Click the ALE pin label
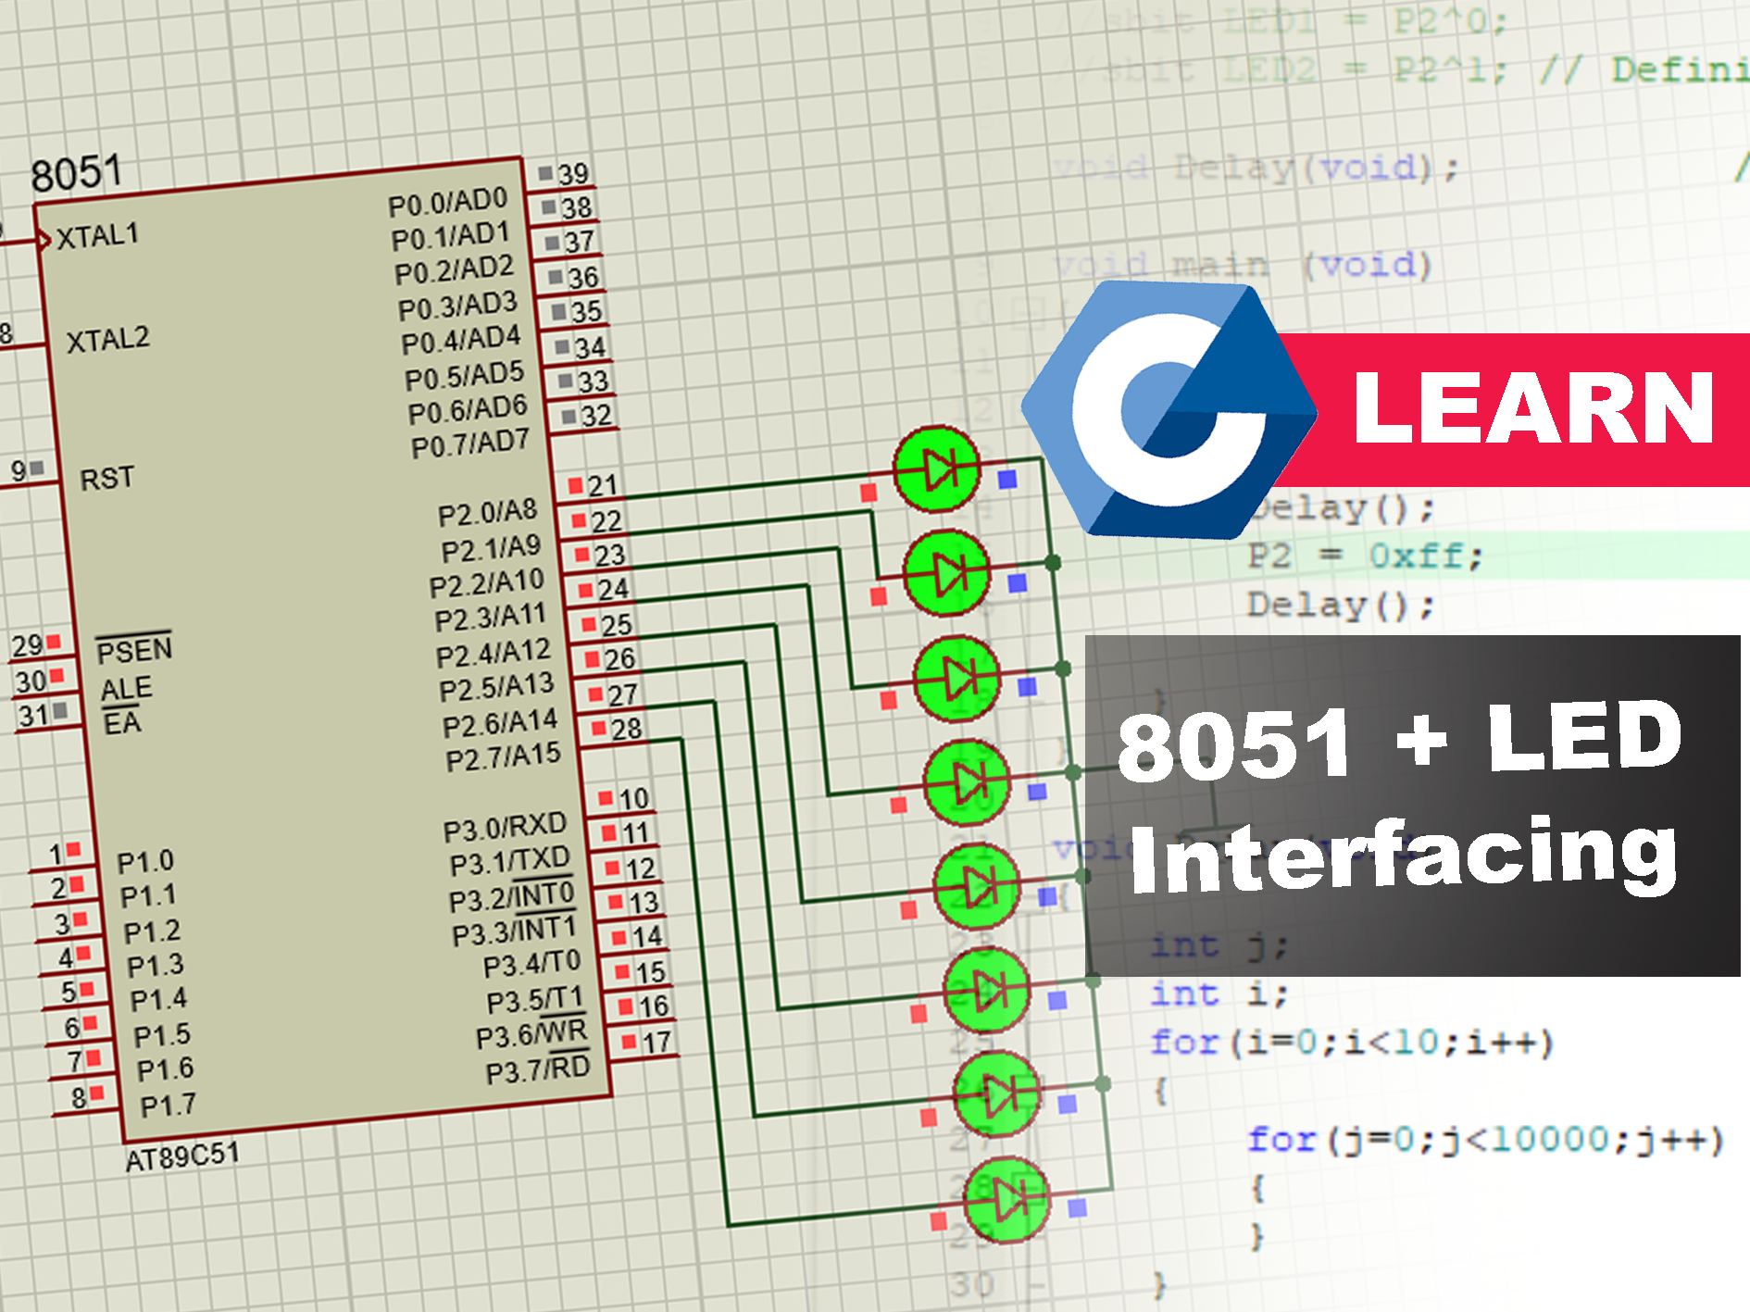The width and height of the screenshot is (1750, 1312). [x=127, y=689]
